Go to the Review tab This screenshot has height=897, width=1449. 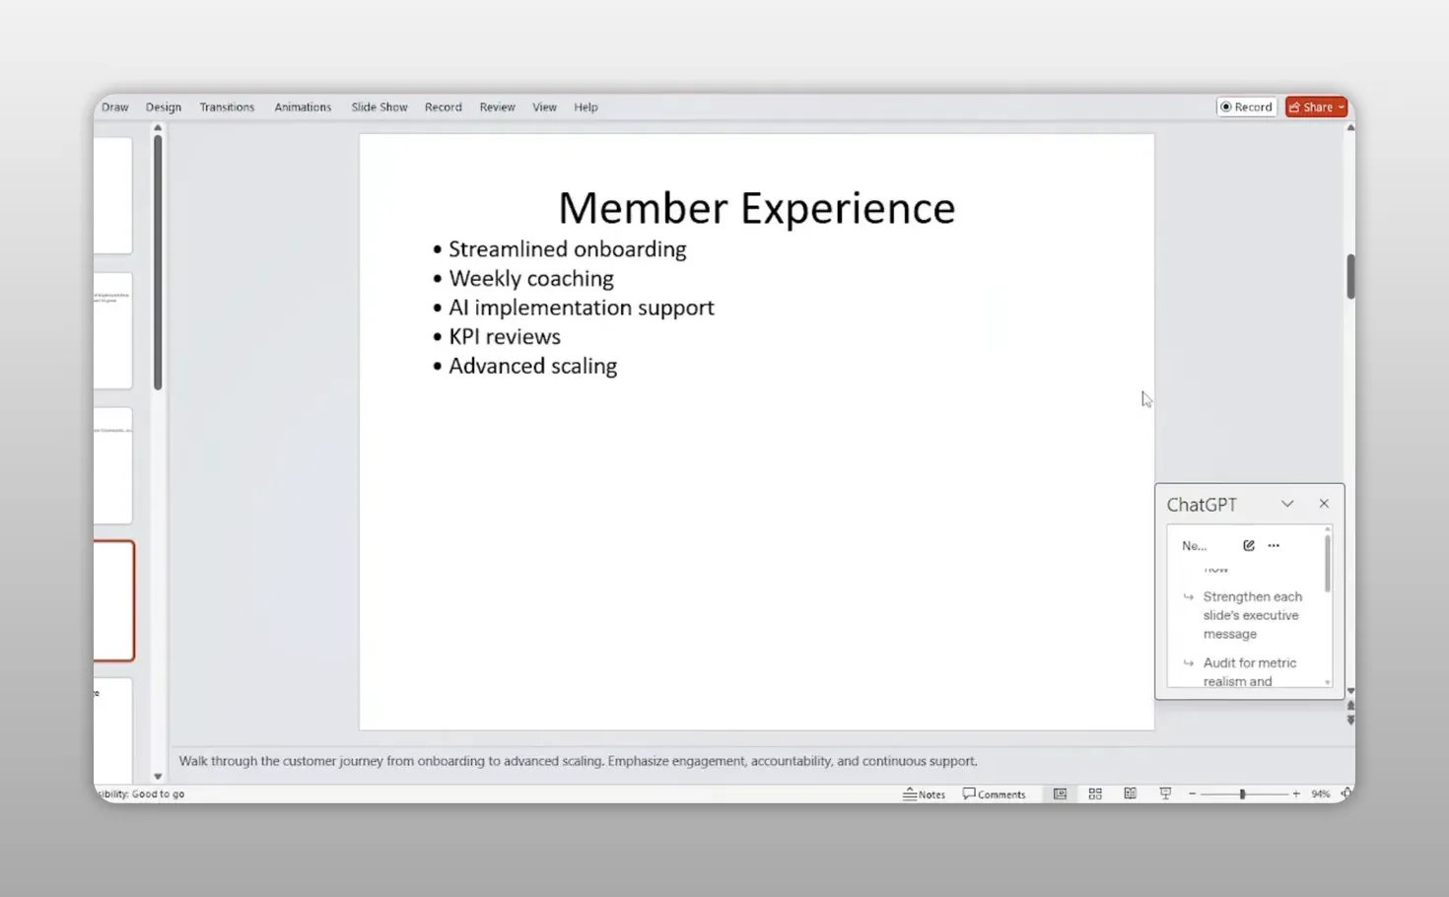click(498, 107)
